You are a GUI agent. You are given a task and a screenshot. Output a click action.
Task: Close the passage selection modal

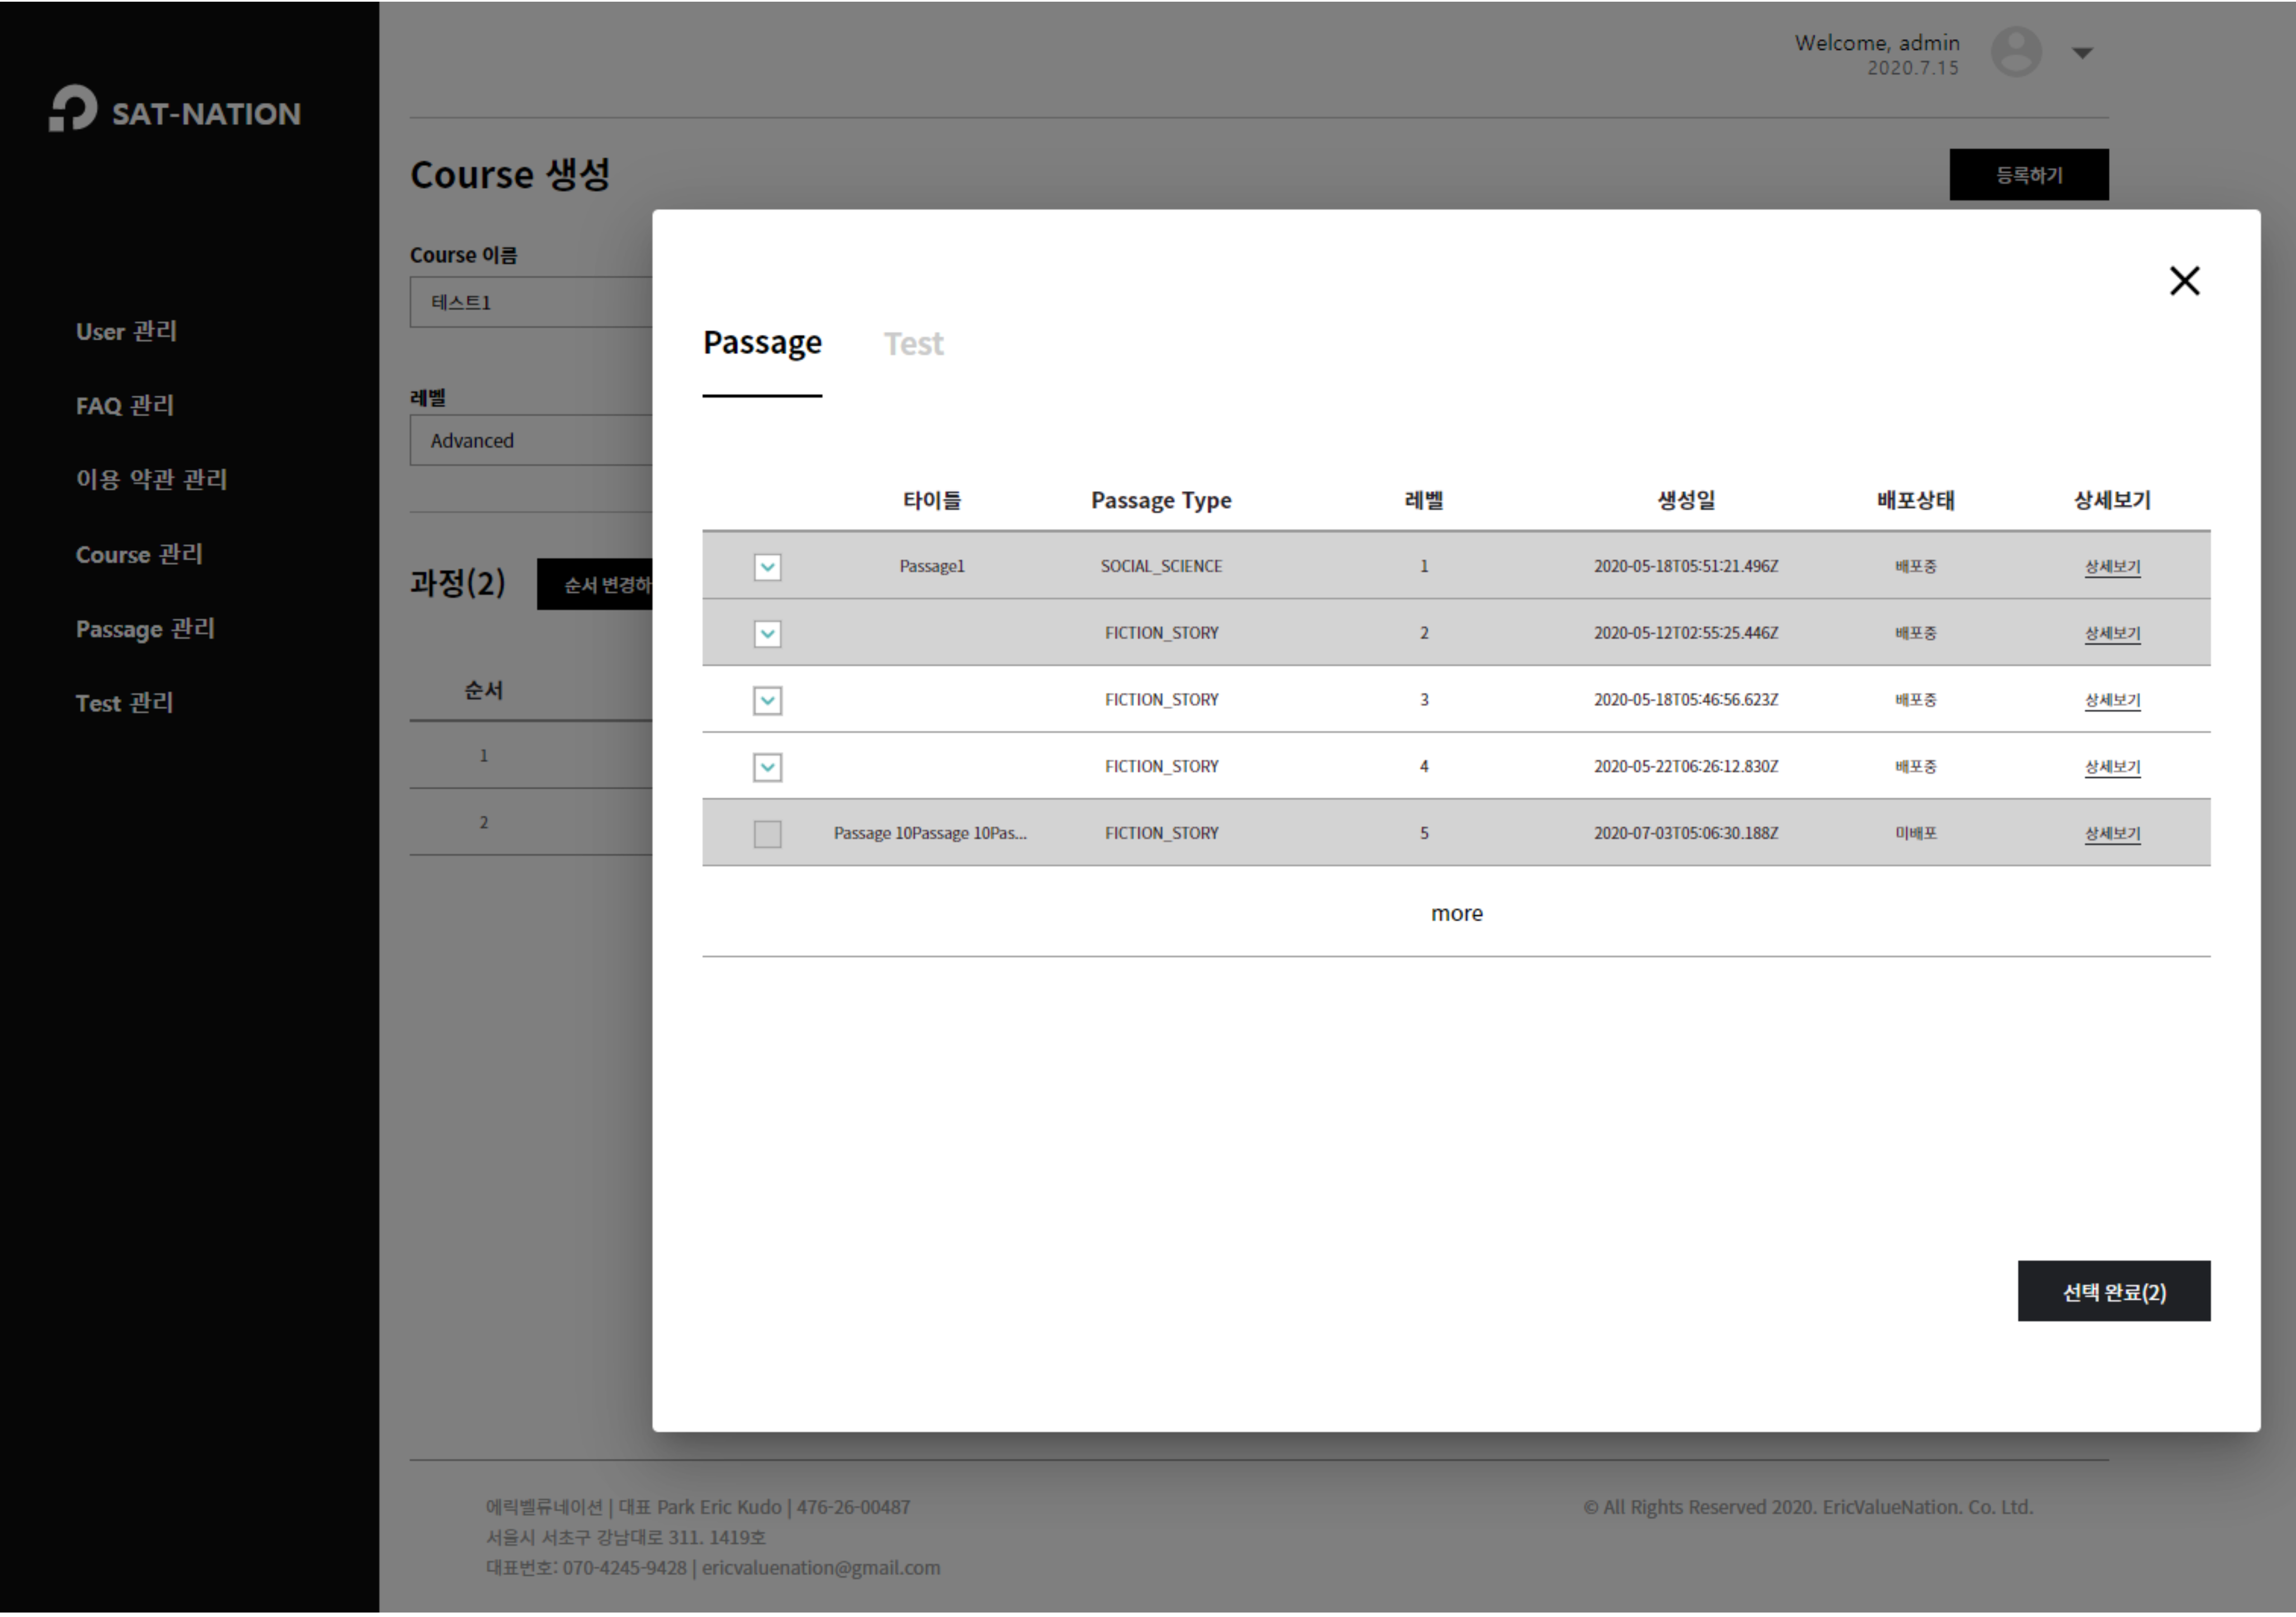click(2184, 281)
